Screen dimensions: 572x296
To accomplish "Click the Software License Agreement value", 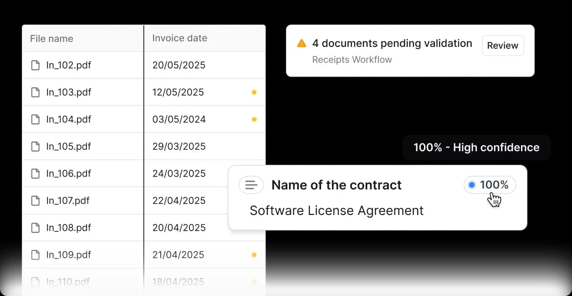I will pyautogui.click(x=336, y=210).
